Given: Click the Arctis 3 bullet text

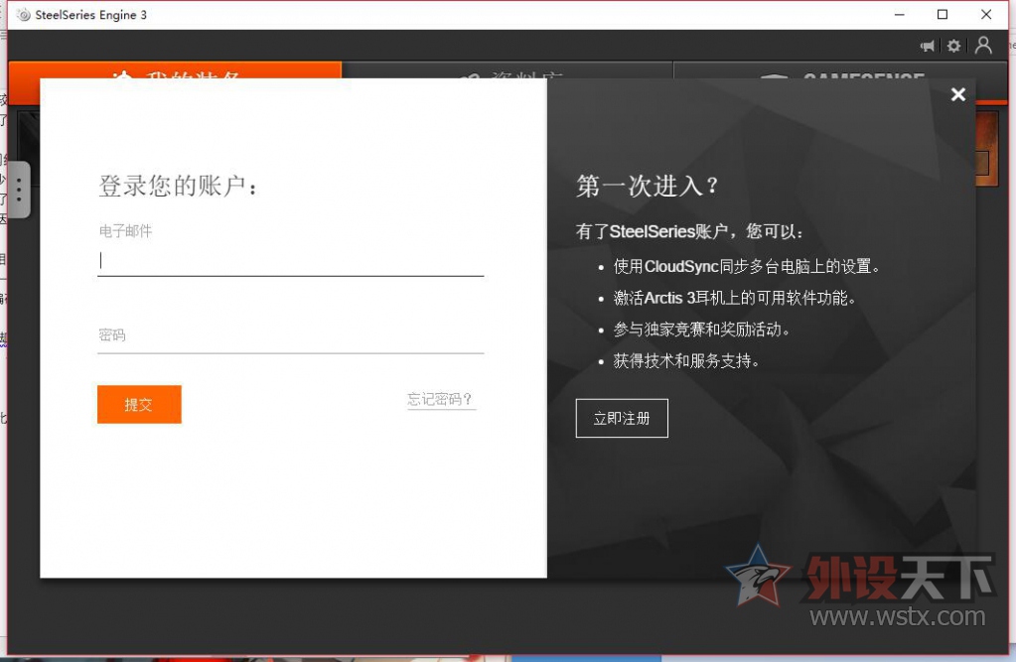Looking at the screenshot, I should (735, 298).
